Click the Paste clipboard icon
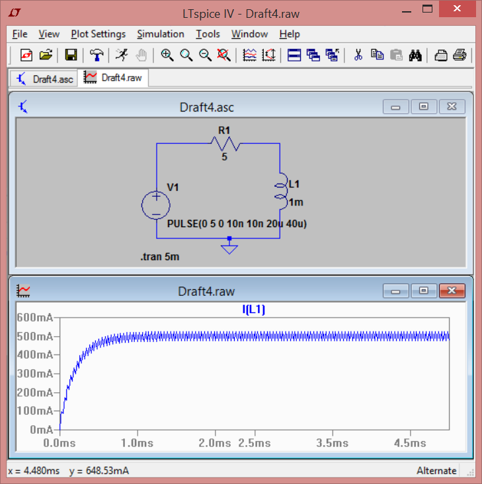 [x=396, y=55]
